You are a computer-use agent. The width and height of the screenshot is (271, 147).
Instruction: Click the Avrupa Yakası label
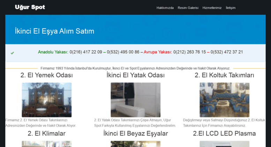(158, 52)
